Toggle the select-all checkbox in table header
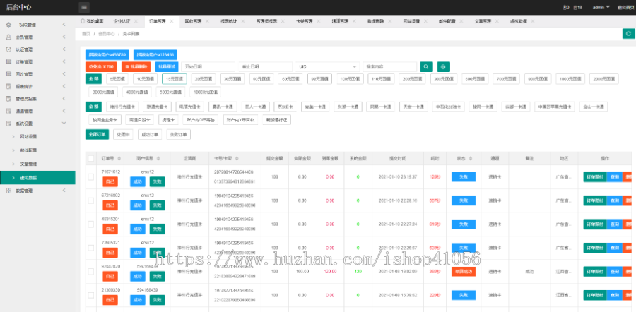636x312 pixels. (x=90, y=159)
